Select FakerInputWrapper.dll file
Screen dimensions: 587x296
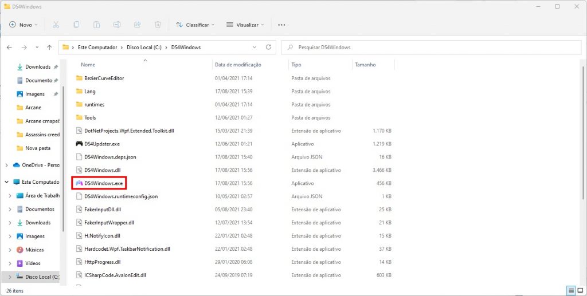pyautogui.click(x=109, y=222)
